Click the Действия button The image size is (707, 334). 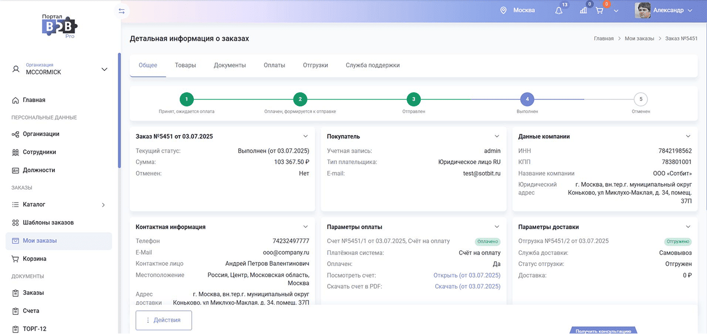[164, 320]
